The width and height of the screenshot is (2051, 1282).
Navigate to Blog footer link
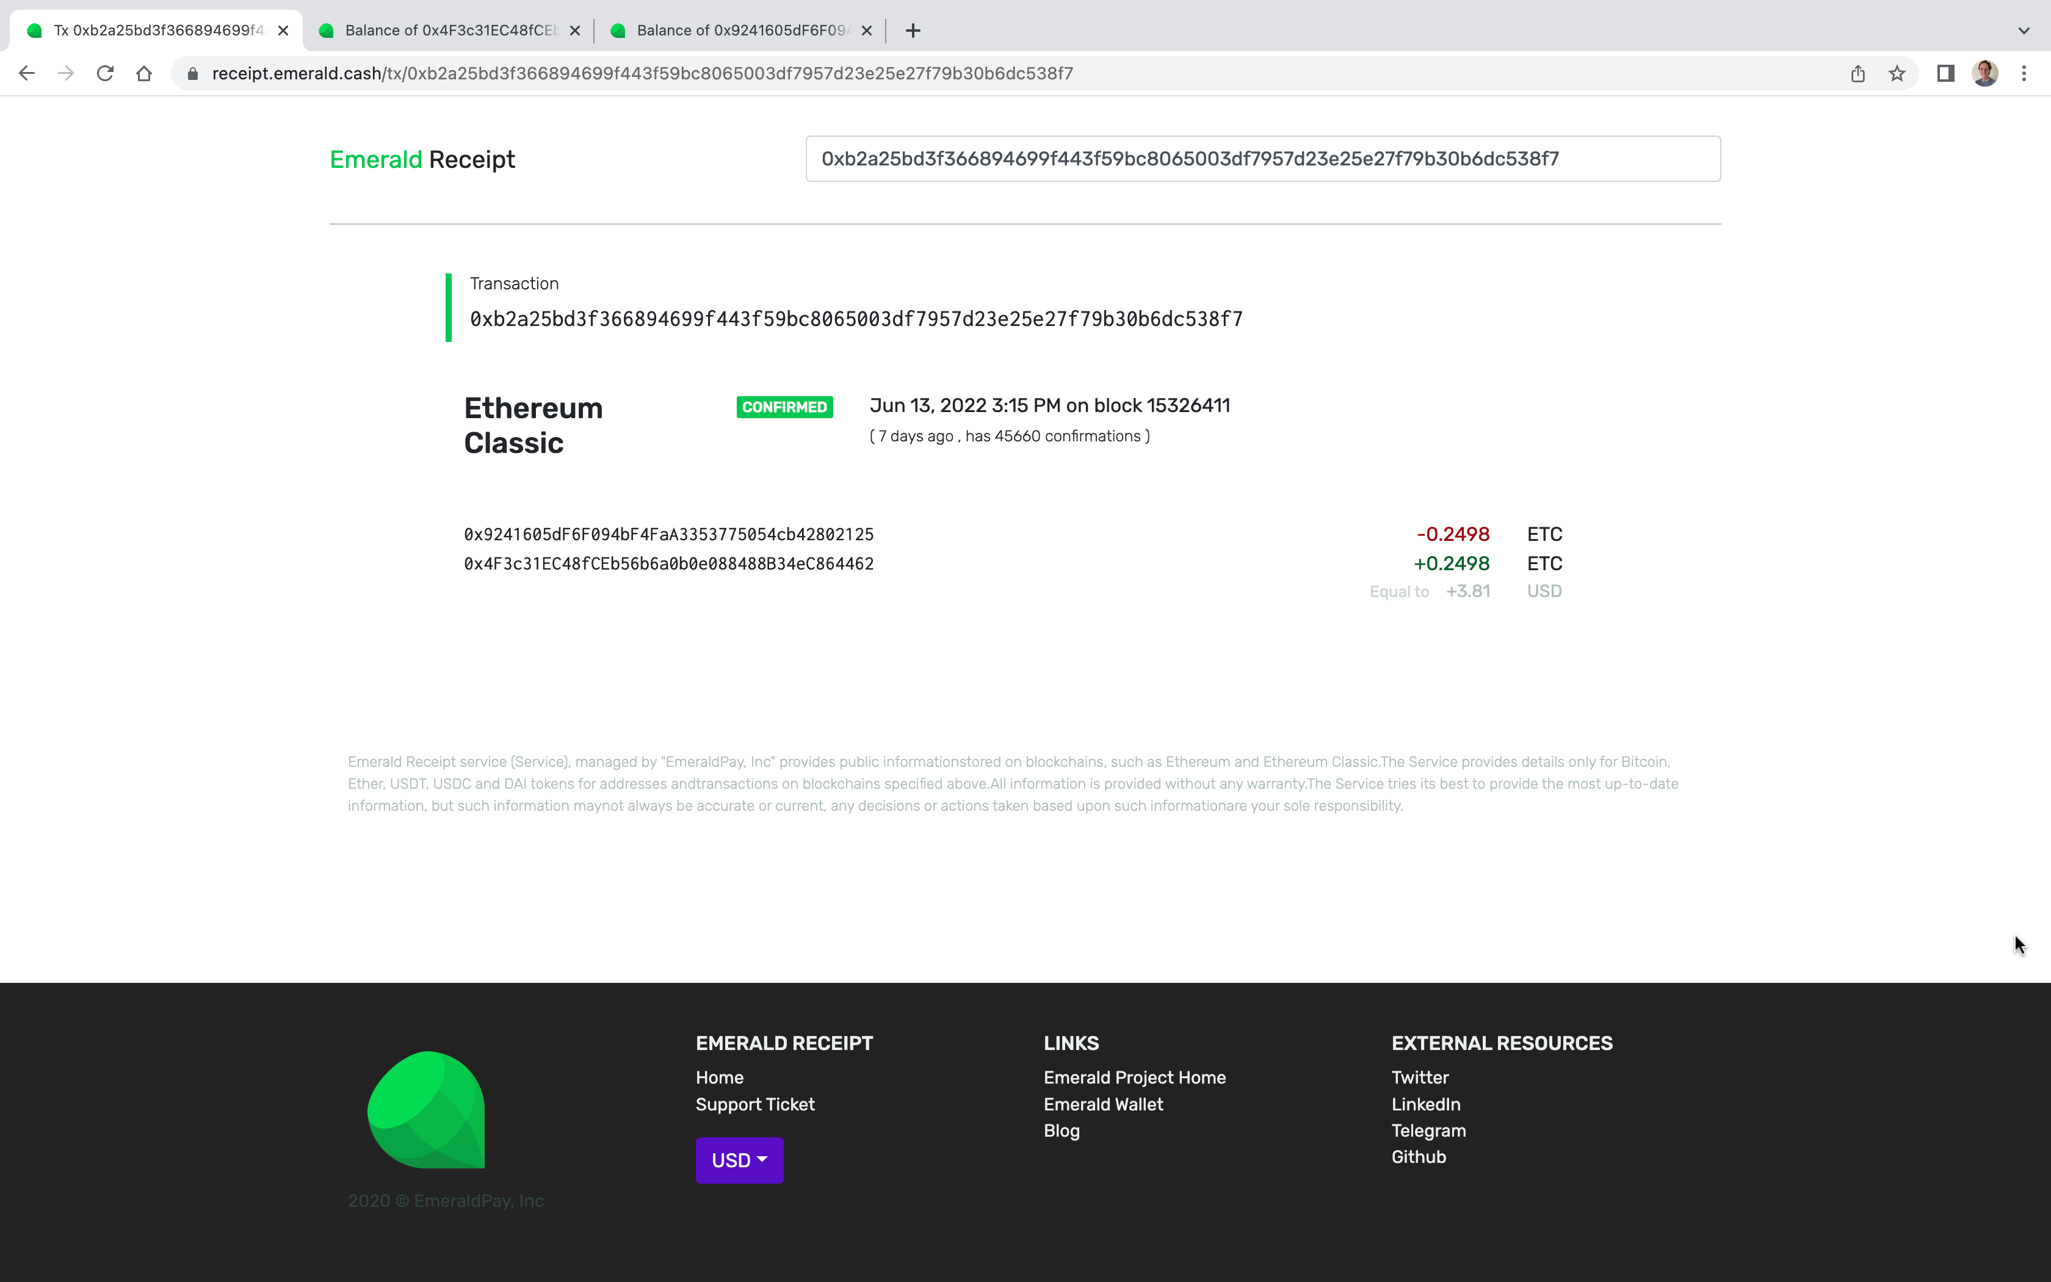tap(1062, 1130)
